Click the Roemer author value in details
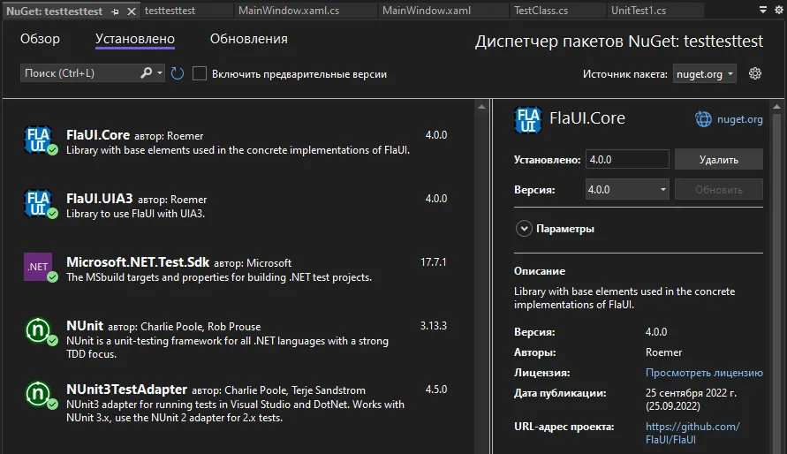Viewport: 787px width, 454px height. (x=663, y=352)
